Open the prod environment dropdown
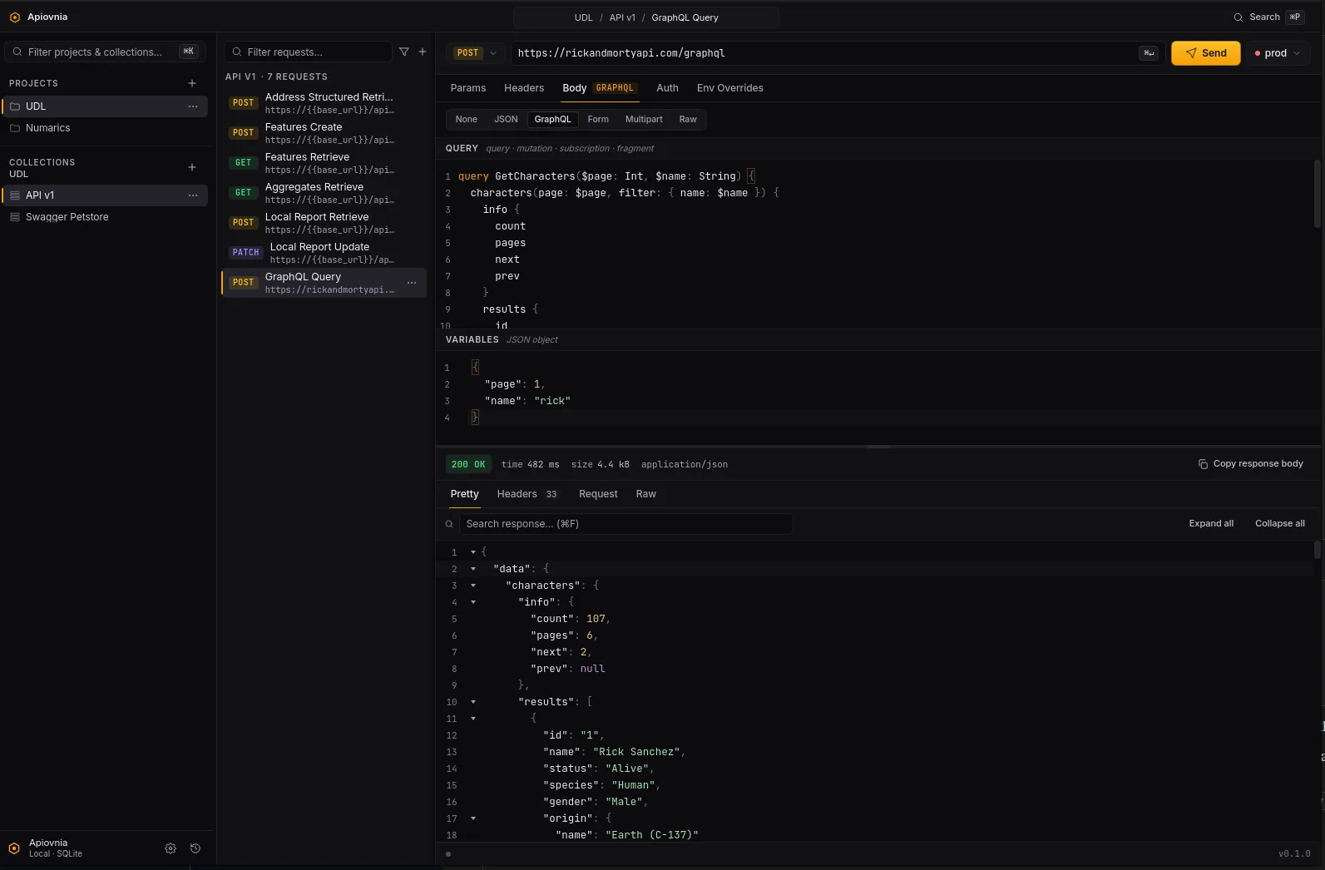This screenshot has width=1325, height=870. [x=1278, y=52]
